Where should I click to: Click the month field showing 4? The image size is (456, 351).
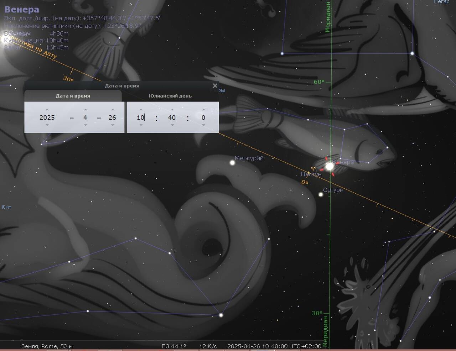click(x=85, y=117)
